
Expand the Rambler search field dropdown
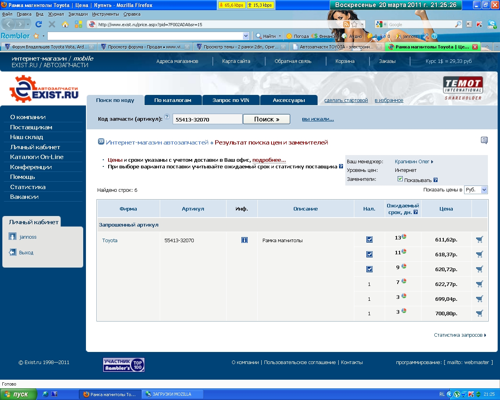tap(246, 36)
